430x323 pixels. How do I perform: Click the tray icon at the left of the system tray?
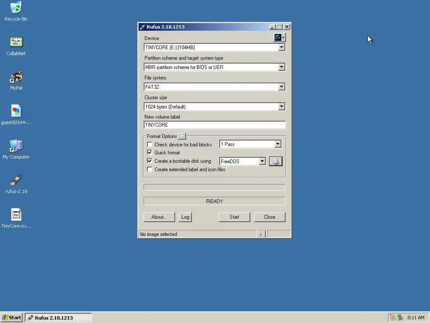393,318
